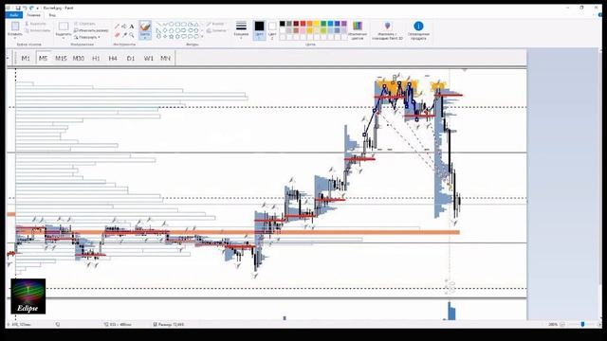This screenshot has width=607, height=341.
Task: Pick the orange palette swatch
Action: coord(310,24)
